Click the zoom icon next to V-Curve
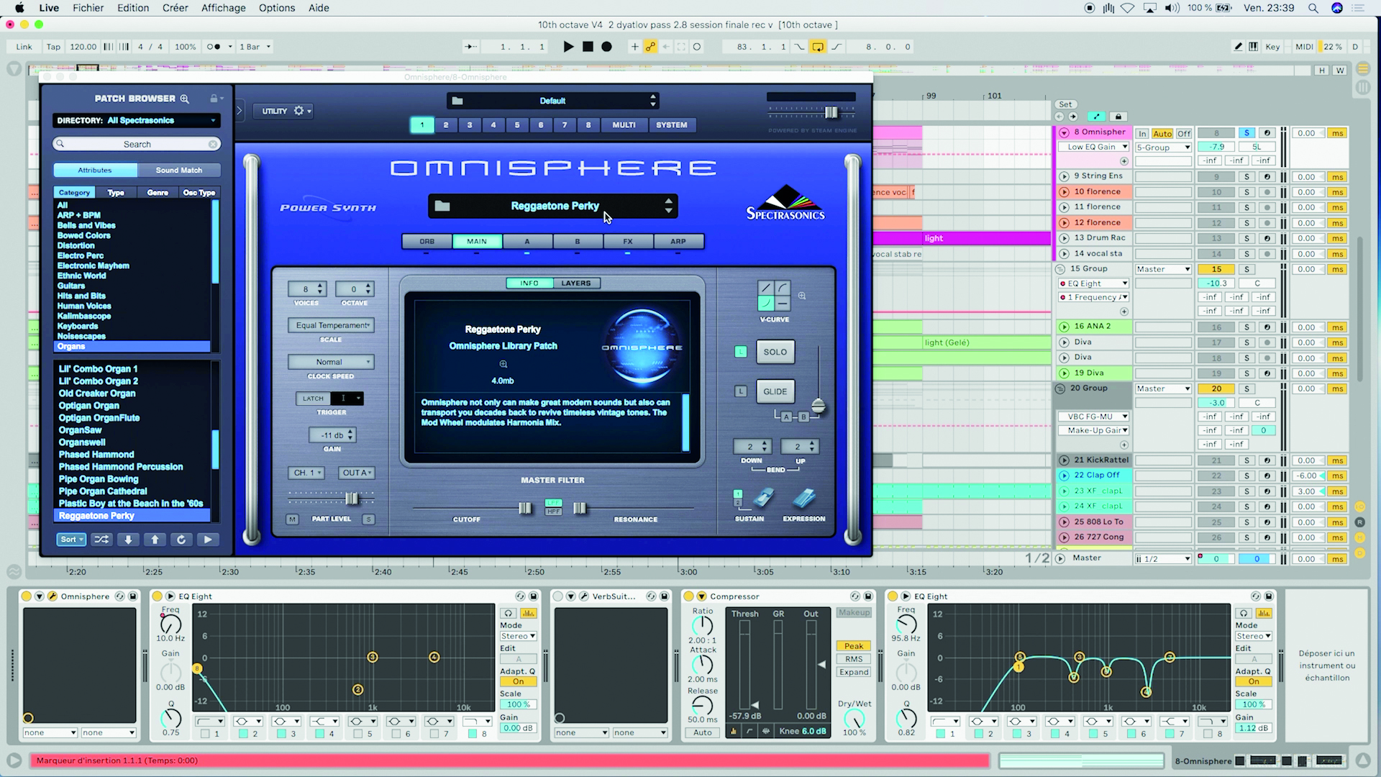 [801, 296]
